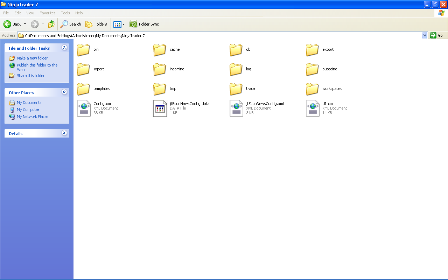
Task: Select the workspaces folder icon
Action: point(312,89)
